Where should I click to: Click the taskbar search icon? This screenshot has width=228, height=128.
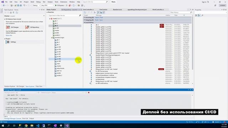(9, 126)
